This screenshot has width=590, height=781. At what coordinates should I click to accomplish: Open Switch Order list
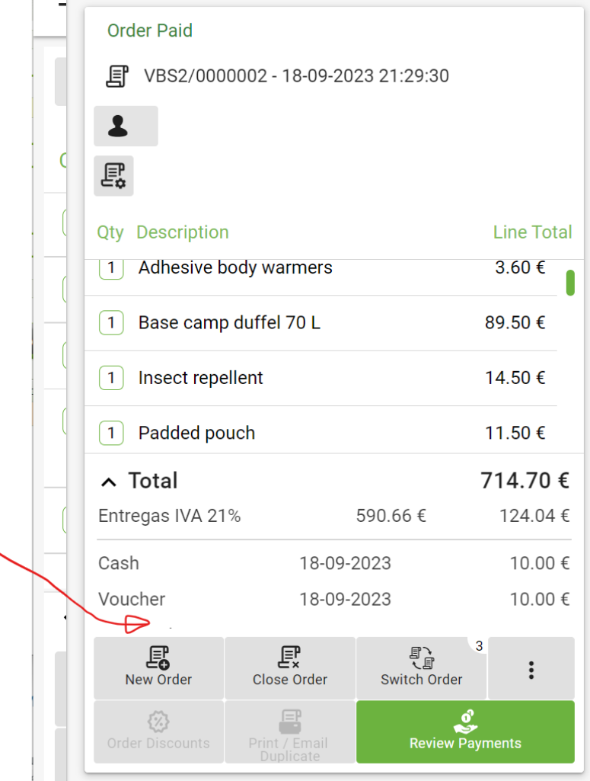point(421,668)
